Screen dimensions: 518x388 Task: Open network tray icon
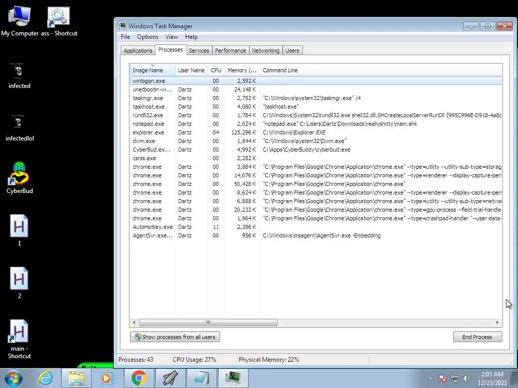coord(455,378)
